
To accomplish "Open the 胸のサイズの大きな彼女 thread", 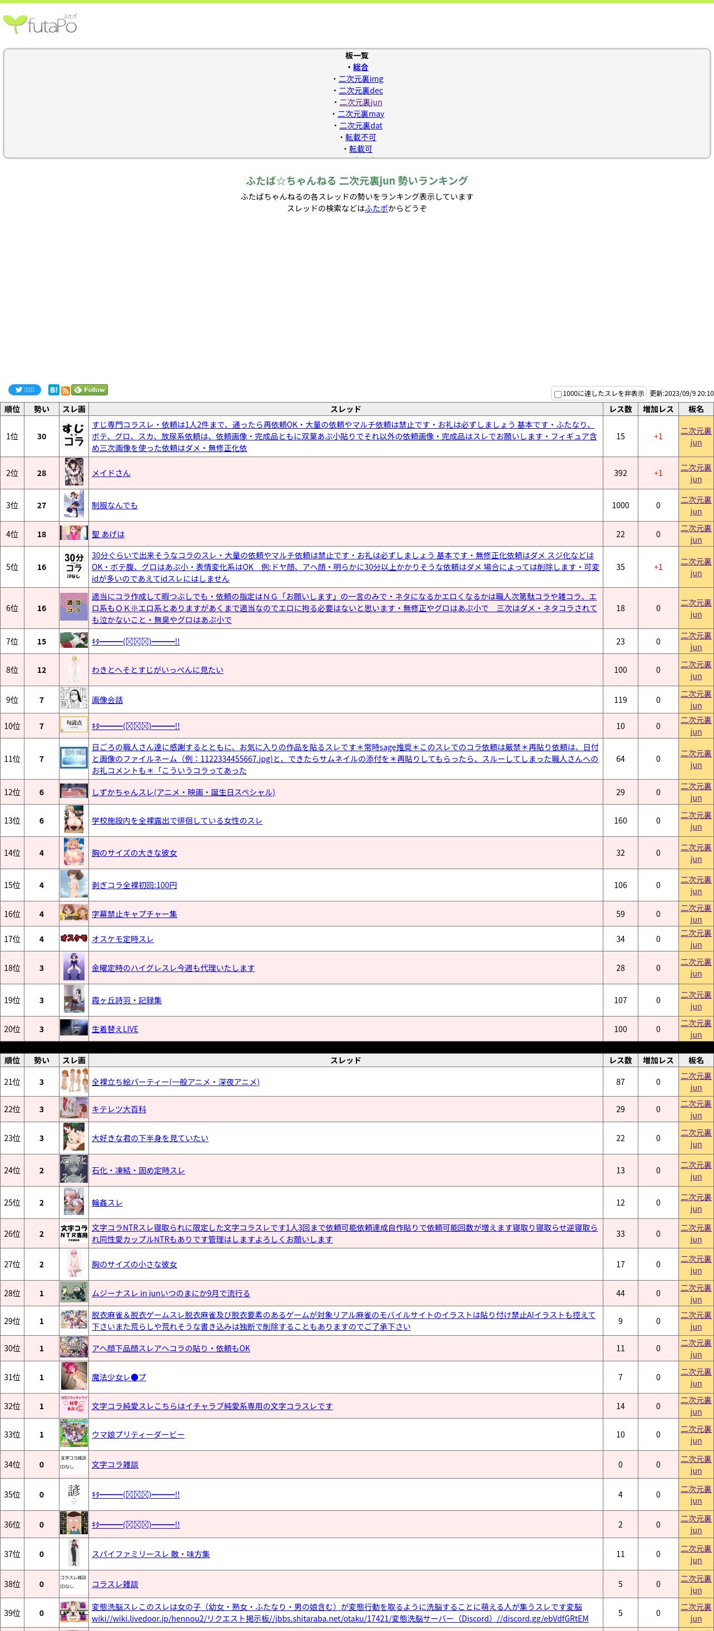I will (135, 853).
